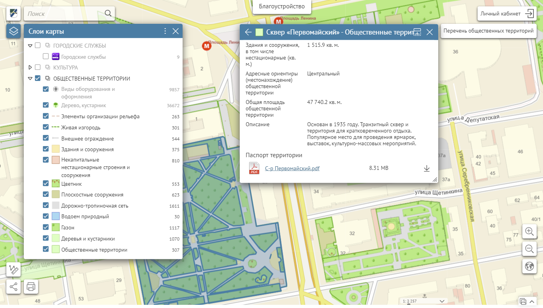Click the Личный кабинет login button
This screenshot has width=543, height=308.
point(506,13)
